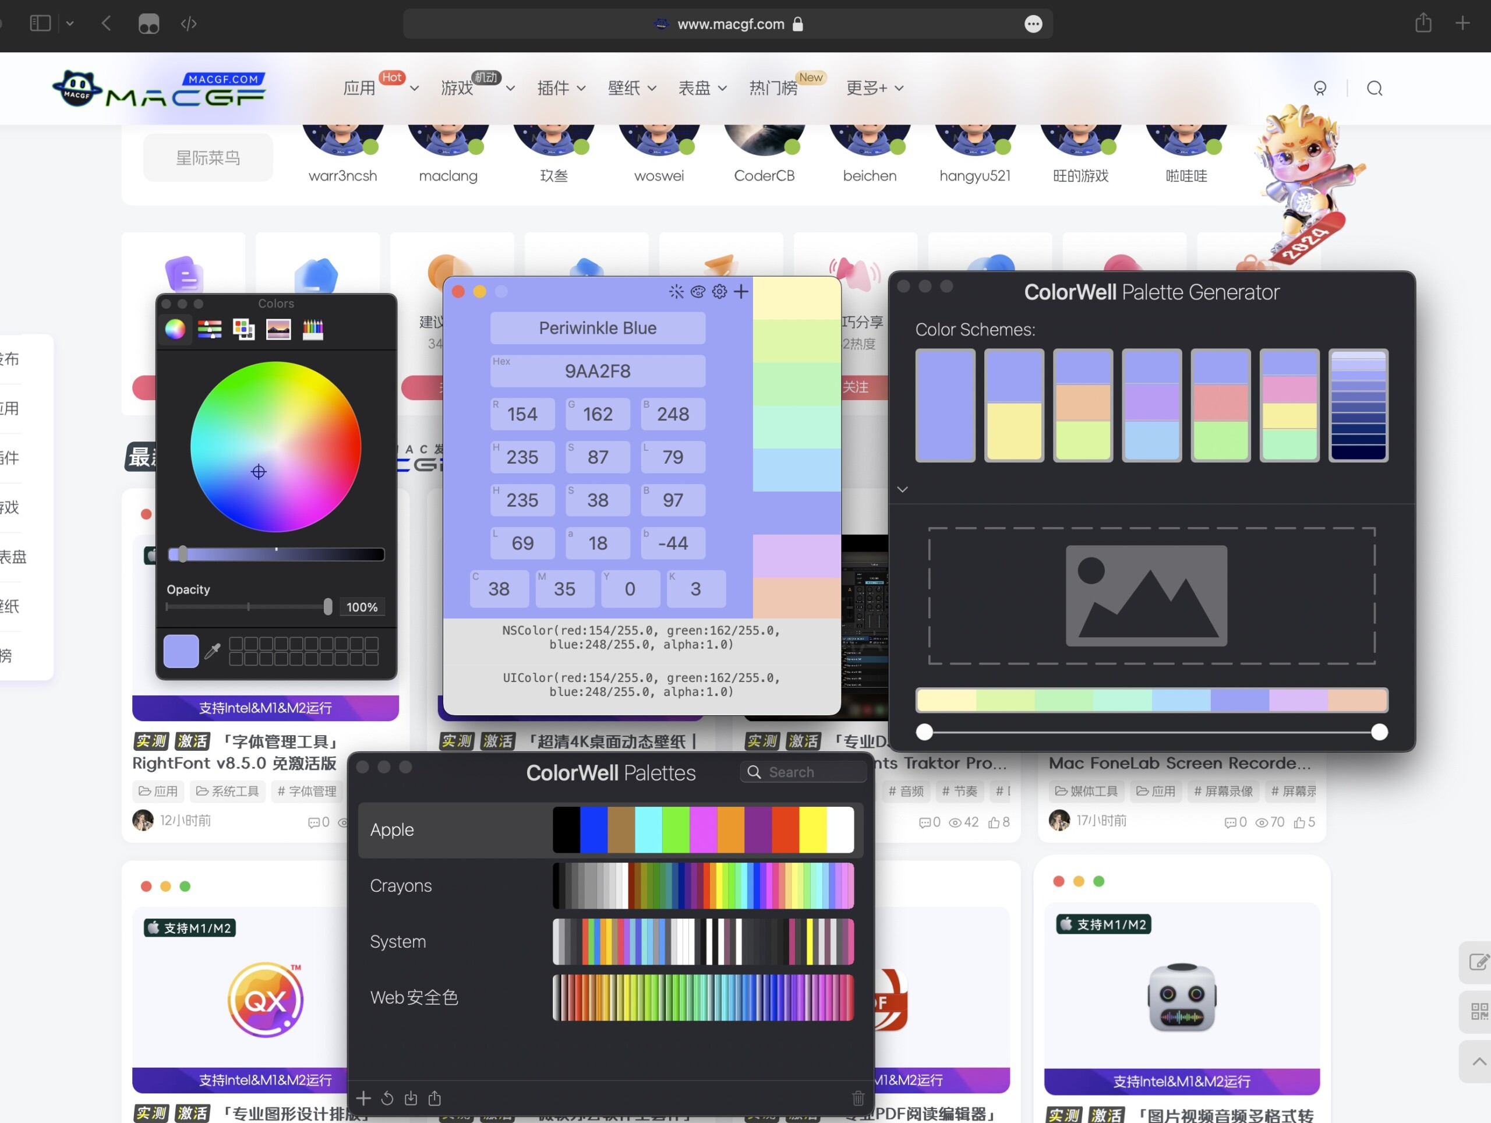Click the magic wand icon in color window
1491x1123 pixels.
tap(676, 291)
